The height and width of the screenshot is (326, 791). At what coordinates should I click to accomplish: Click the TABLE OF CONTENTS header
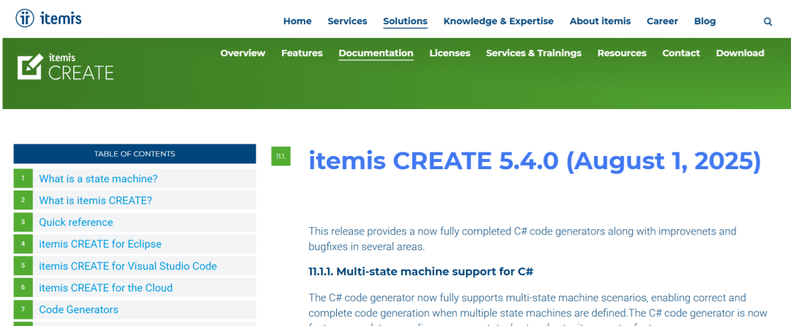pos(135,154)
